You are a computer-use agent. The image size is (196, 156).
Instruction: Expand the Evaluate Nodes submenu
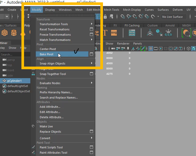click(x=92, y=83)
